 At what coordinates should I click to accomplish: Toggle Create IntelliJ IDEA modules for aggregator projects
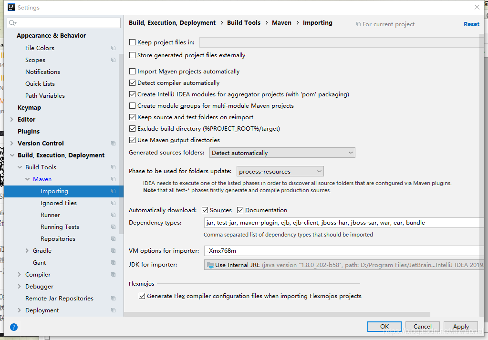pyautogui.click(x=132, y=94)
